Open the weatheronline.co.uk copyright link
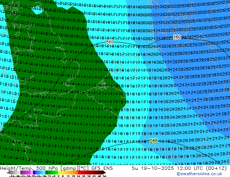This screenshot has width=230, height=177. pyautogui.click(x=200, y=174)
